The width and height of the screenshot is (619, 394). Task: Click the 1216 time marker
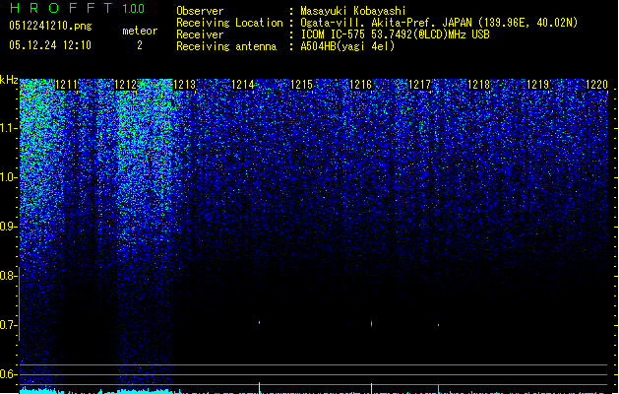pos(361,85)
